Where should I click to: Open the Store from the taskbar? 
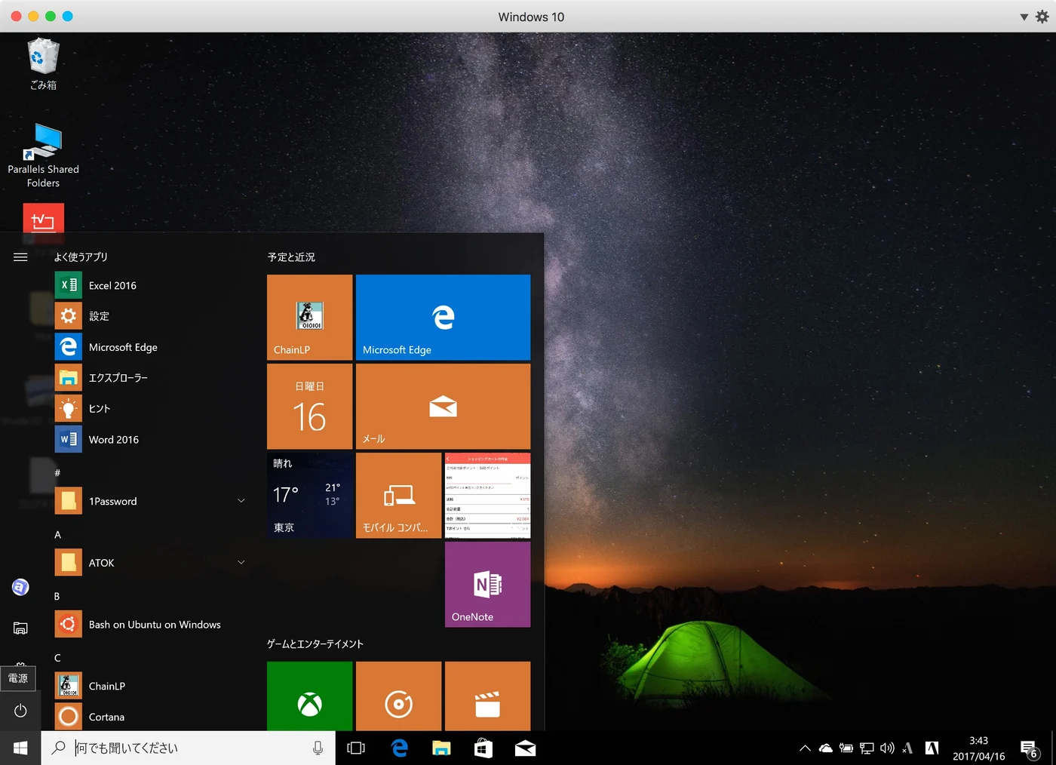[x=483, y=748]
